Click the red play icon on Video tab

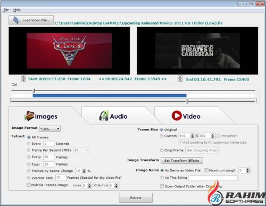point(177,116)
